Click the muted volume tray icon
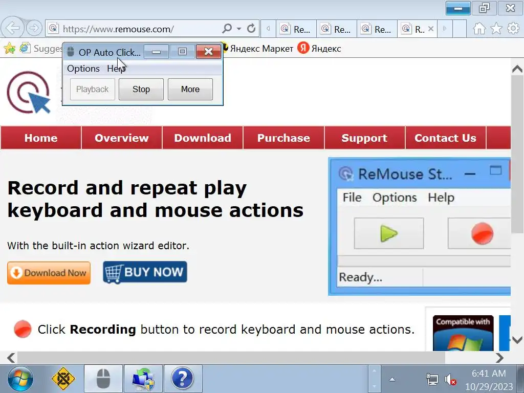This screenshot has width=524, height=393. pyautogui.click(x=450, y=380)
